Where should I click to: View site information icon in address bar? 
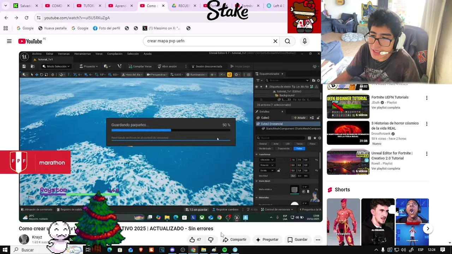coord(38,18)
